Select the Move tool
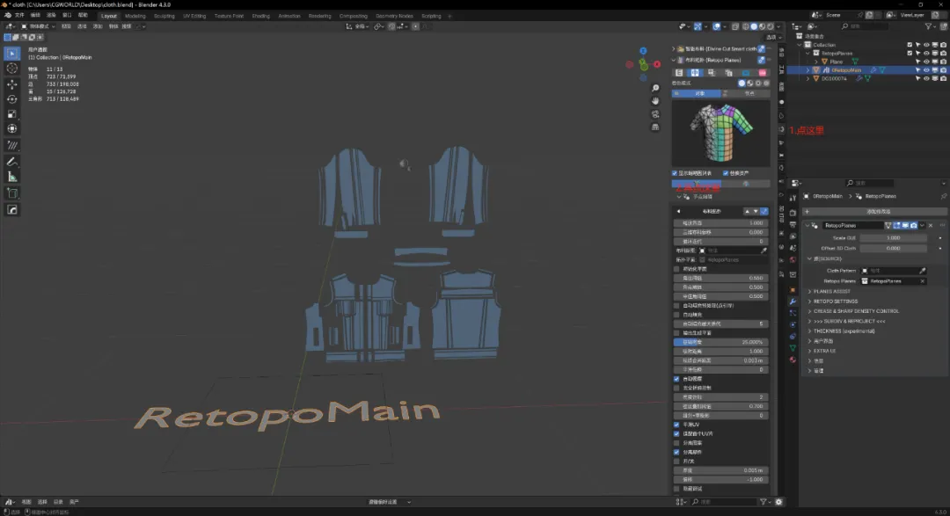This screenshot has height=516, width=950. [x=12, y=84]
